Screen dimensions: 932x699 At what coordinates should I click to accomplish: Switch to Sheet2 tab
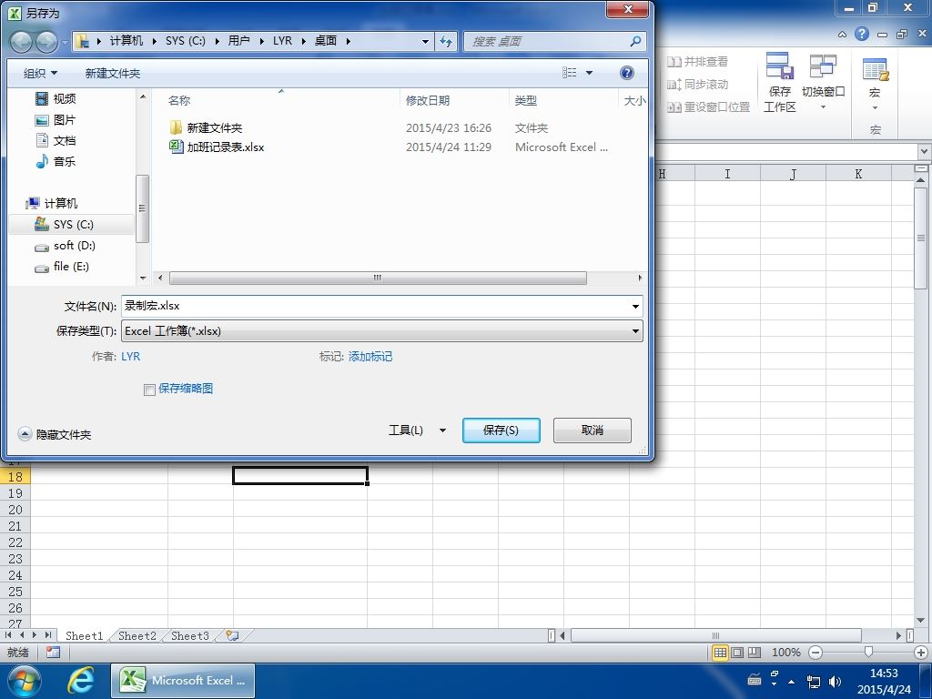(137, 635)
